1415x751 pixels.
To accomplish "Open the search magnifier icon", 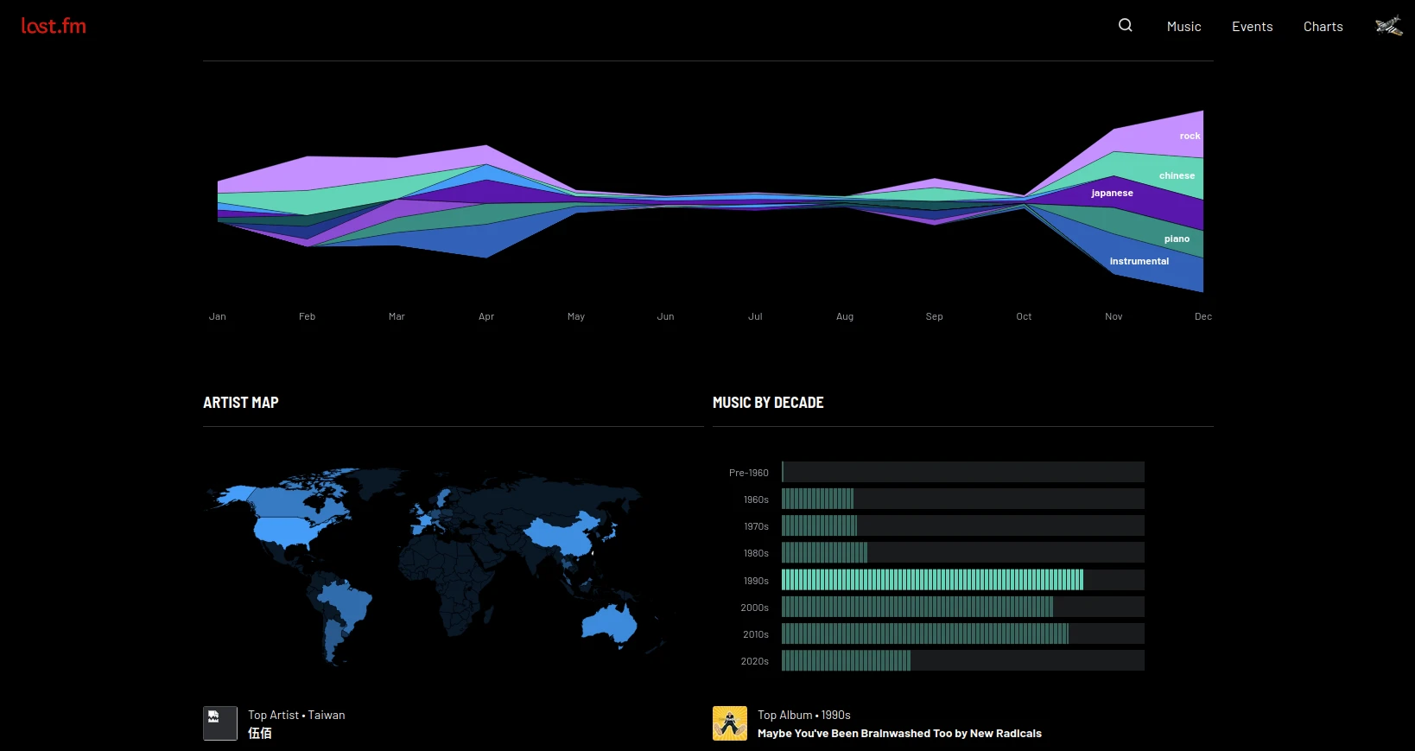I will 1125,25.
